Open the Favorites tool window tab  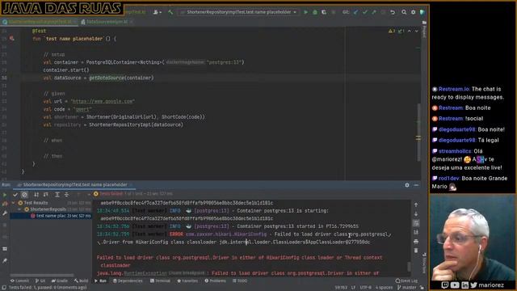pos(187,281)
